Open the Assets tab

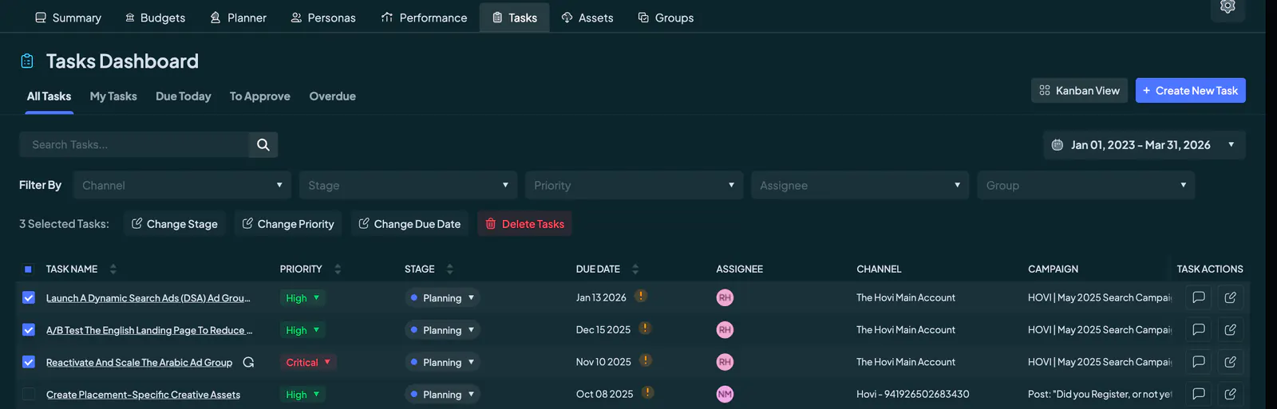[587, 18]
